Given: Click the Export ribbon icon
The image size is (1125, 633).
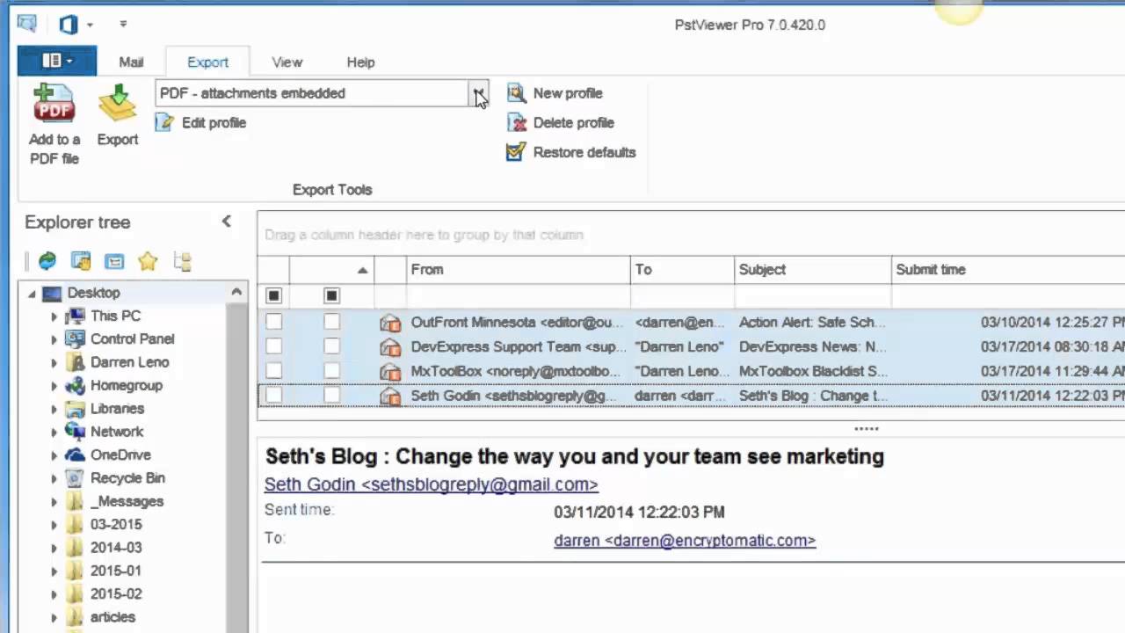Looking at the screenshot, I should coord(117,104).
